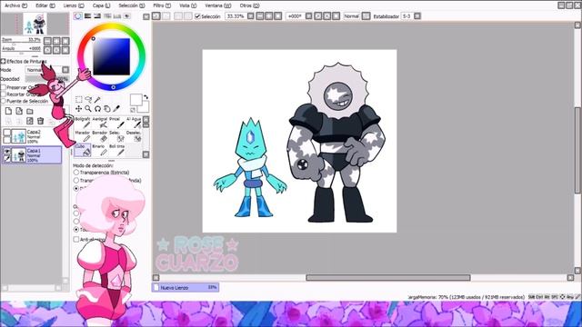Choose the Deselec. selection eraser

[x=134, y=136]
